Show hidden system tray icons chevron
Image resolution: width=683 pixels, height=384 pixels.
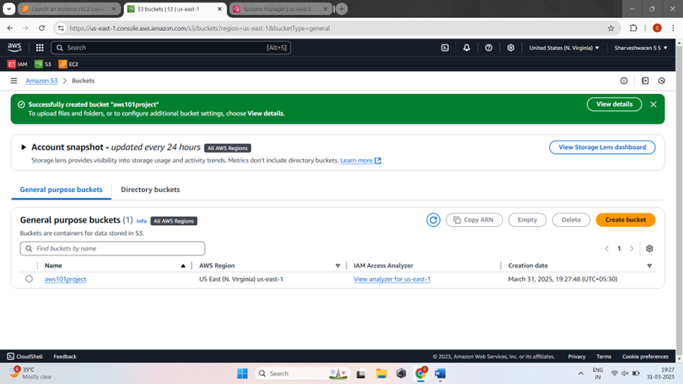(x=581, y=373)
